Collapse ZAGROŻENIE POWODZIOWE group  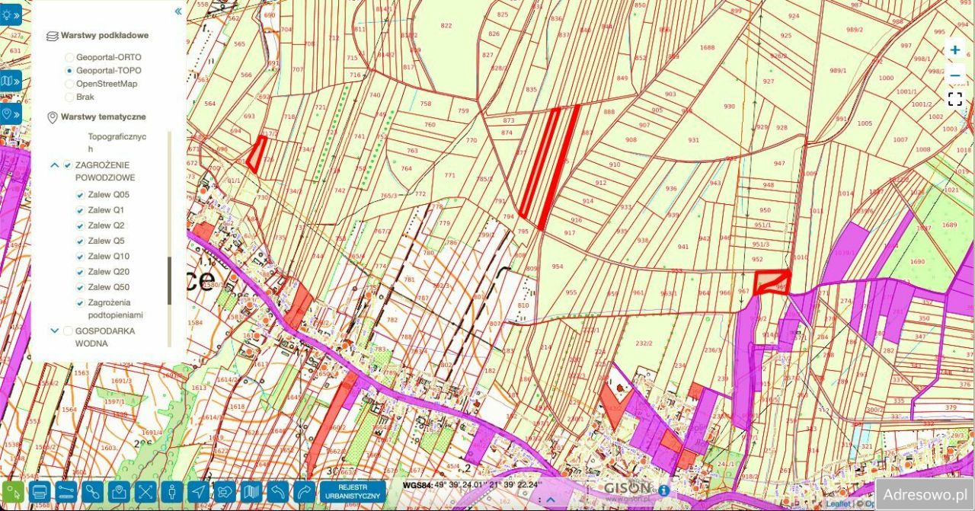click(x=54, y=164)
